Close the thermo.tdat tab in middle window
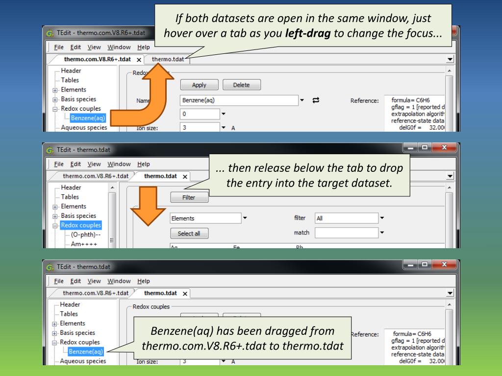The image size is (502, 376). pyautogui.click(x=185, y=176)
